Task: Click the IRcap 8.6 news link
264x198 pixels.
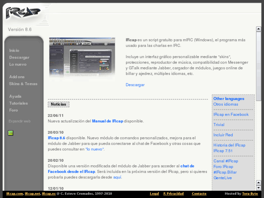Action: coord(56,138)
